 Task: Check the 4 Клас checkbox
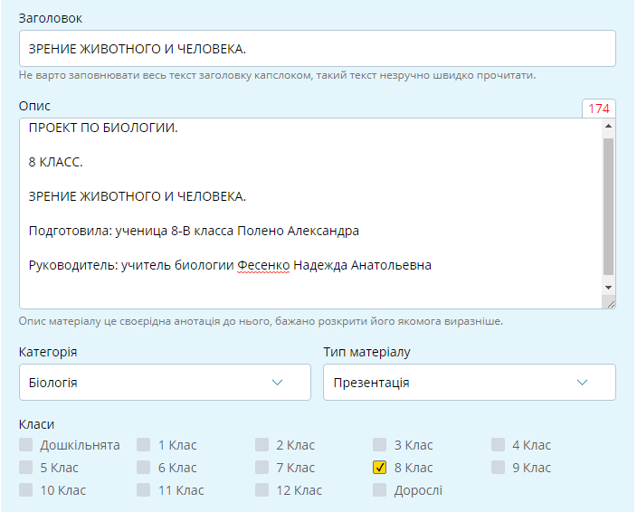(498, 444)
